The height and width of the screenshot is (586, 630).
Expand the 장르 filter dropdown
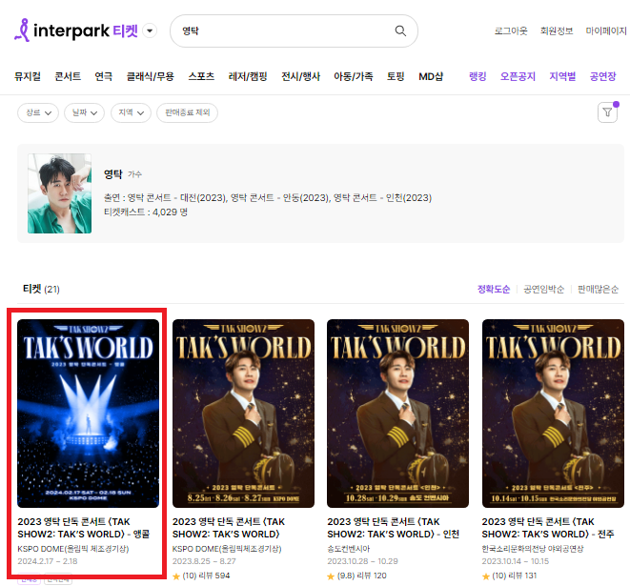click(x=38, y=112)
